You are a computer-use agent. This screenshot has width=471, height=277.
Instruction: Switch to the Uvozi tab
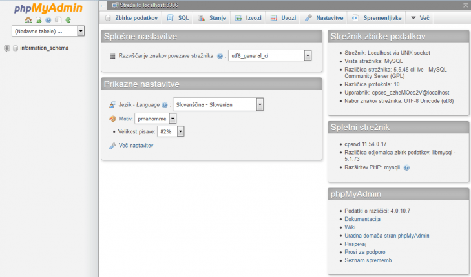click(283, 18)
